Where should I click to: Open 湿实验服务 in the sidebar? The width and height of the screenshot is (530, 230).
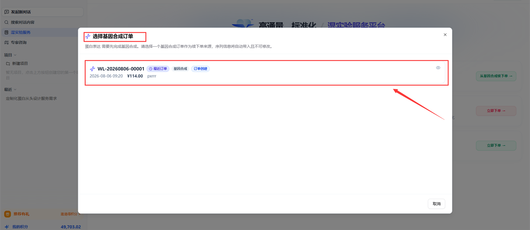click(x=42, y=32)
